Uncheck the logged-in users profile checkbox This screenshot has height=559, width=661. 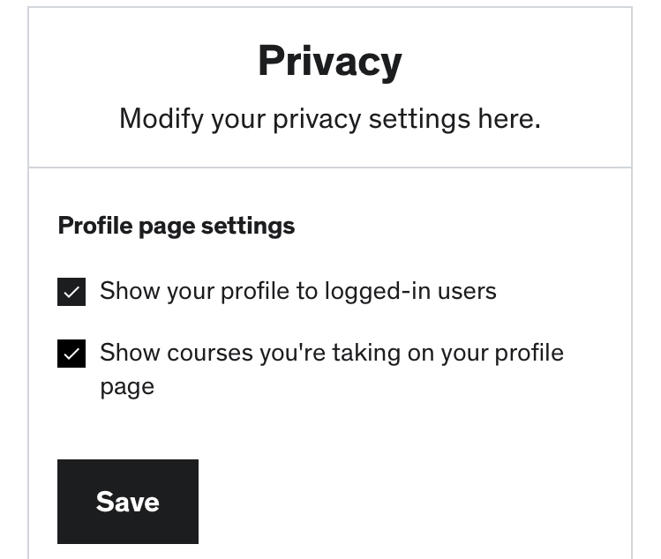coord(71,291)
